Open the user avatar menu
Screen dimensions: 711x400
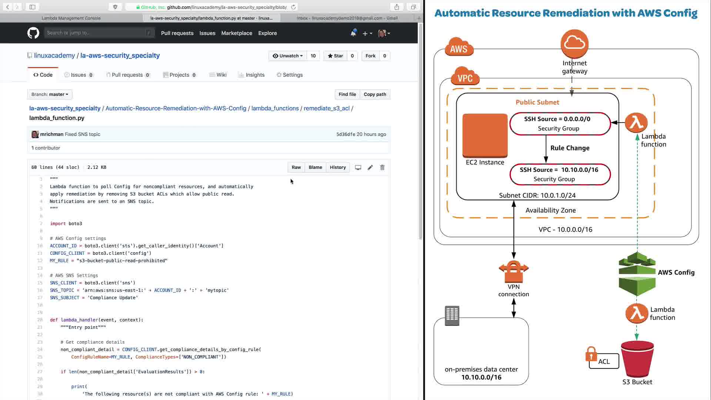pyautogui.click(x=384, y=33)
